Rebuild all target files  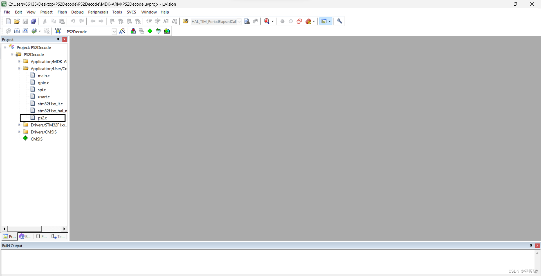(25, 31)
